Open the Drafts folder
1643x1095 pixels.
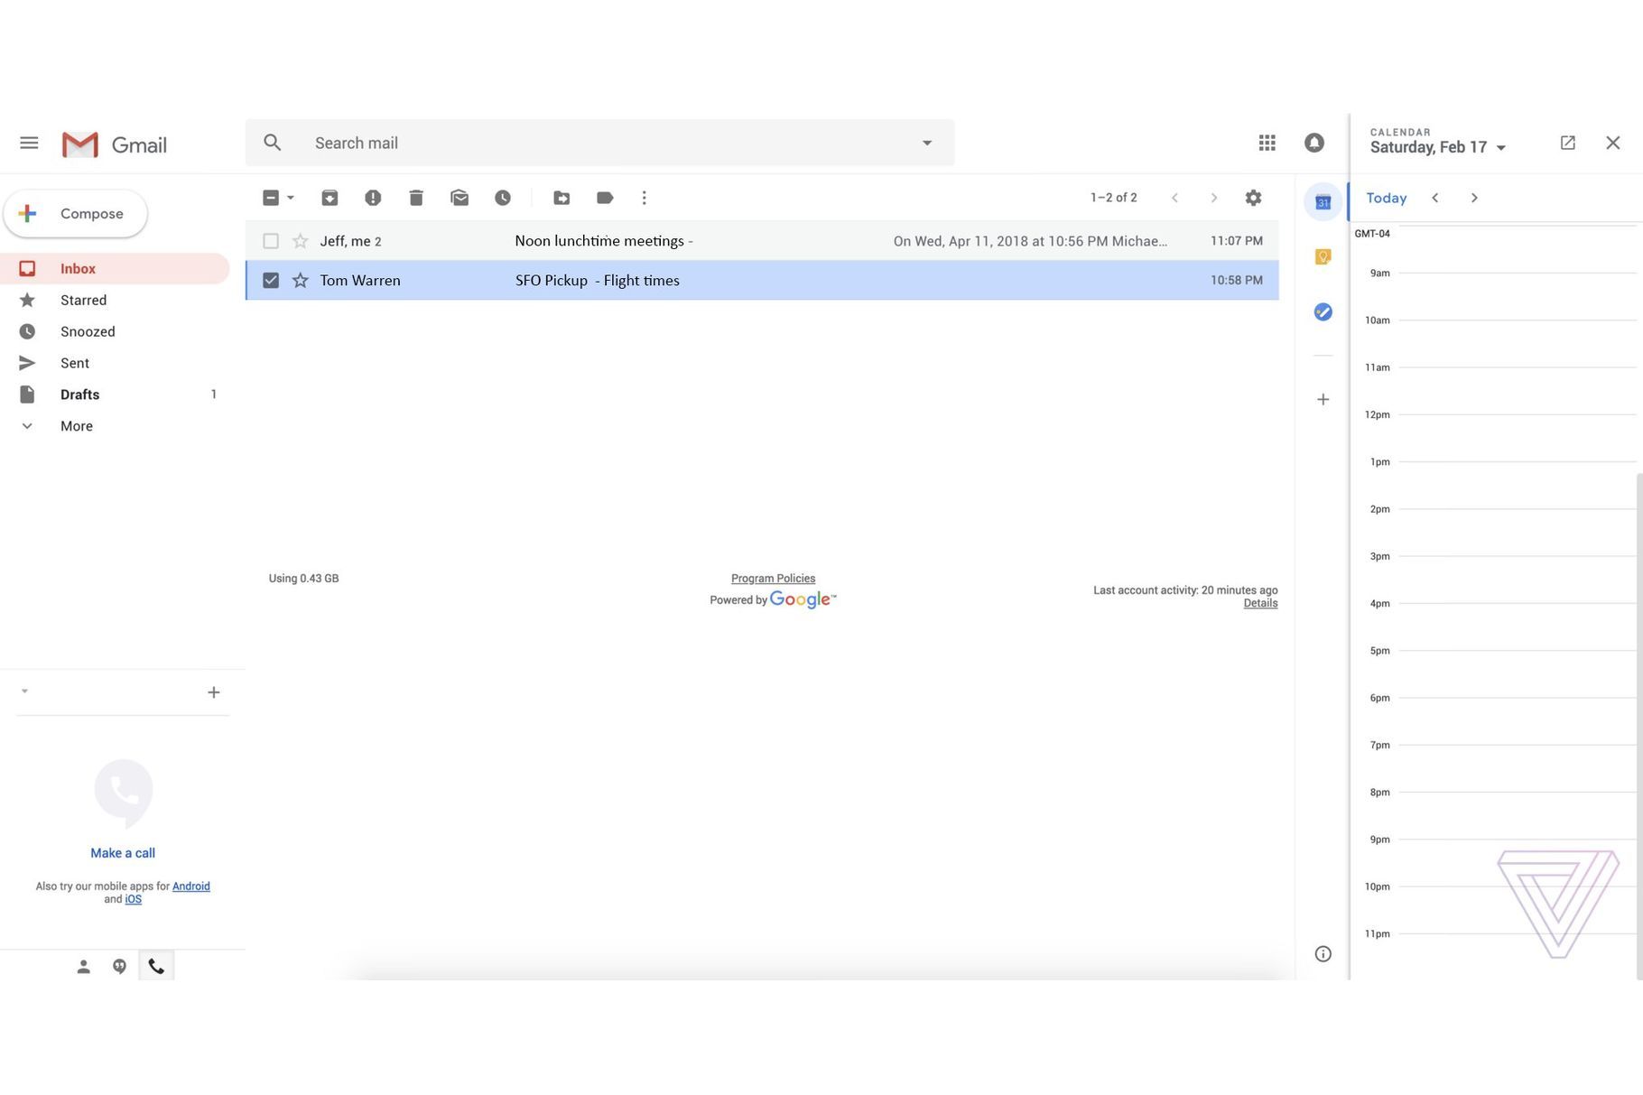click(x=79, y=394)
